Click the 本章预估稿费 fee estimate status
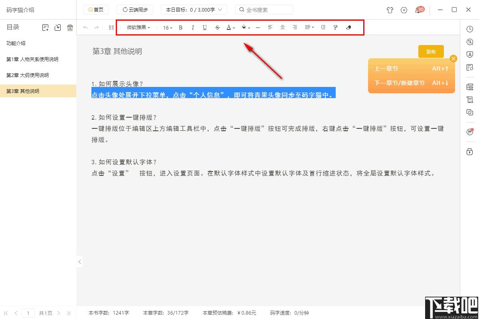Viewport: 479px width, 319px height. click(x=229, y=313)
